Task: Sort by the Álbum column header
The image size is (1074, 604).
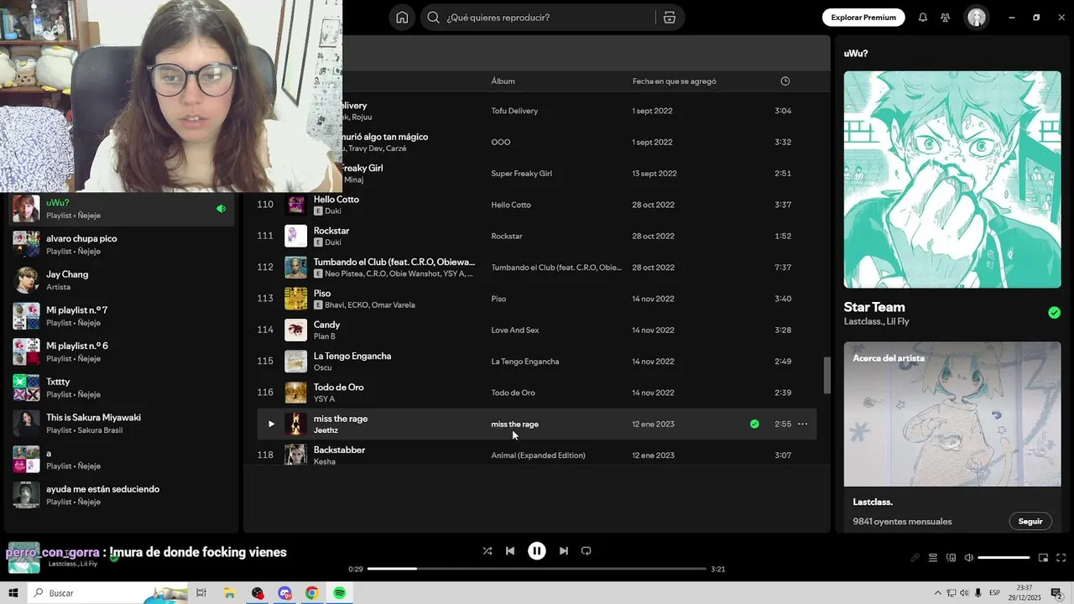Action: [x=503, y=81]
